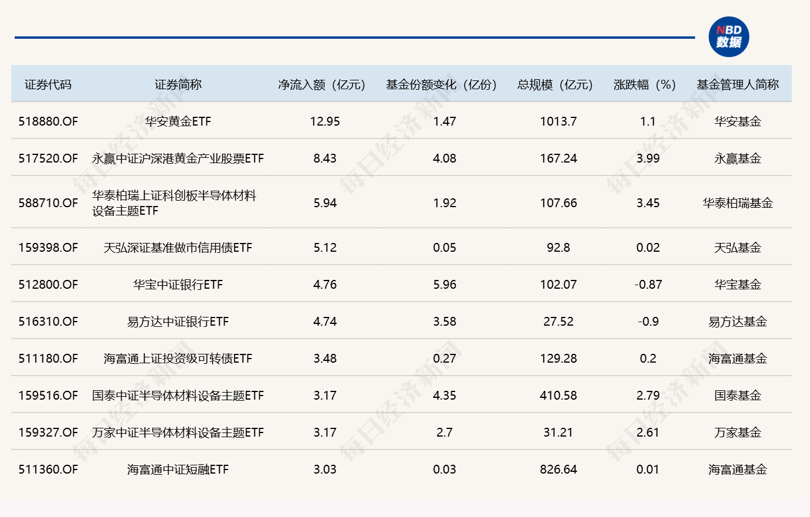Click the 易方达基金 manager cell

(x=738, y=322)
